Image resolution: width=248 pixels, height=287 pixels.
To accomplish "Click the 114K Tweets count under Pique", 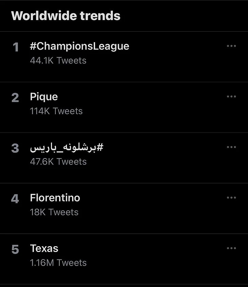I will (x=56, y=111).
